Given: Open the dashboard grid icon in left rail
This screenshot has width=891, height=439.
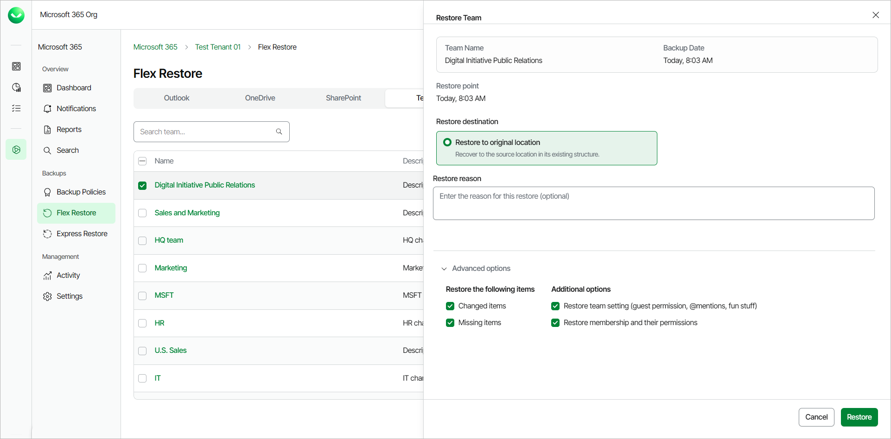Looking at the screenshot, I should pyautogui.click(x=16, y=66).
